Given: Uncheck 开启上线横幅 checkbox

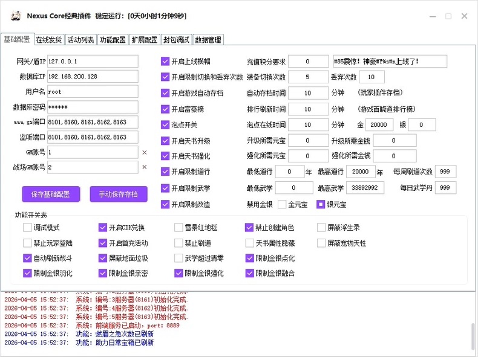Looking at the screenshot, I should point(165,62).
